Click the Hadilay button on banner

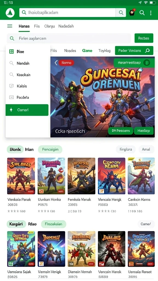point(144,131)
